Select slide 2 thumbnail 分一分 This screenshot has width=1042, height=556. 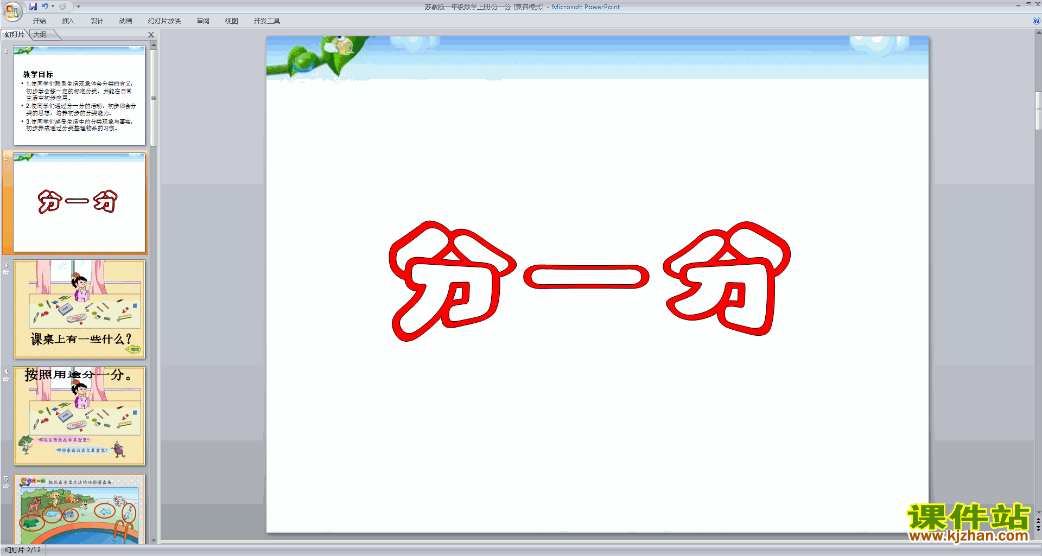(79, 202)
